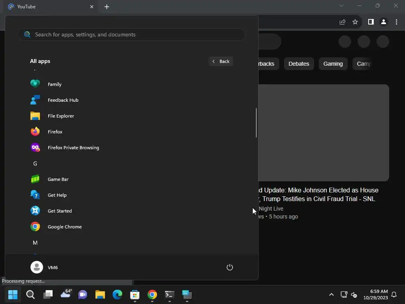
Task: Open File Explorer from the taskbar
Action: click(x=100, y=294)
